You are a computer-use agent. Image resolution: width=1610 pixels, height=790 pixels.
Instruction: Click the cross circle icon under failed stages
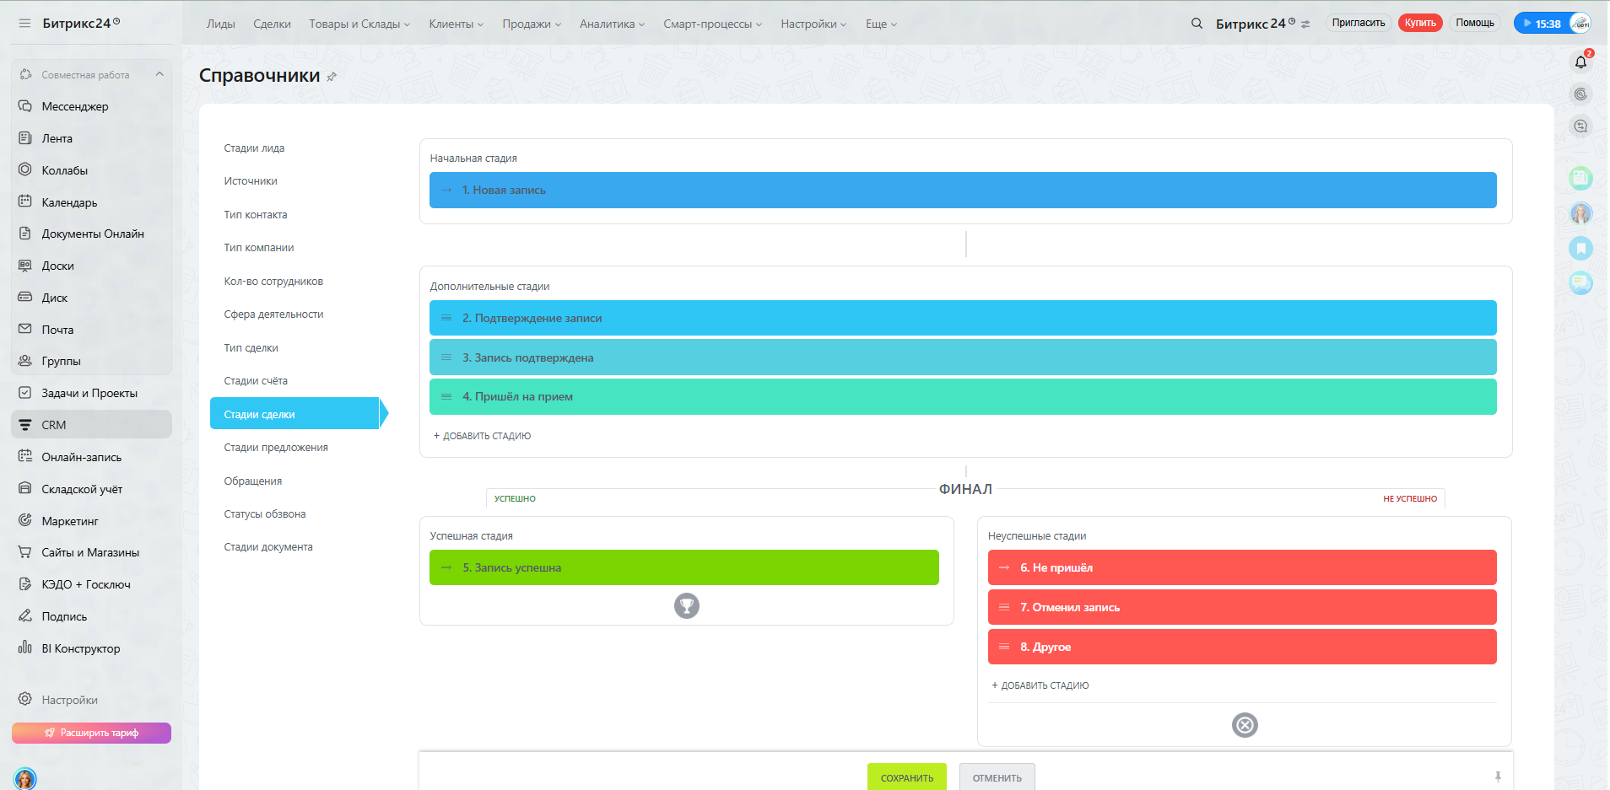point(1245,725)
